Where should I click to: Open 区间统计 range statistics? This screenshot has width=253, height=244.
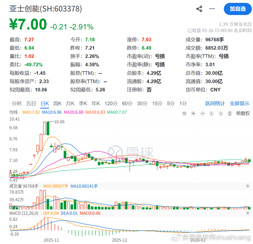215,104
